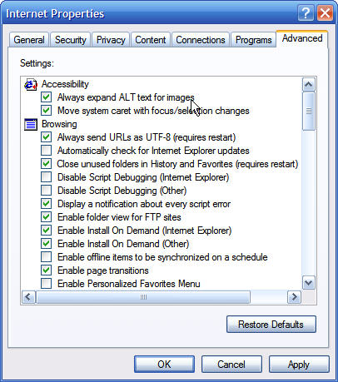Image resolution: width=338 pixels, height=382 pixels.
Task: Uncheck Always expand ALT text for images
Action: 46,97
